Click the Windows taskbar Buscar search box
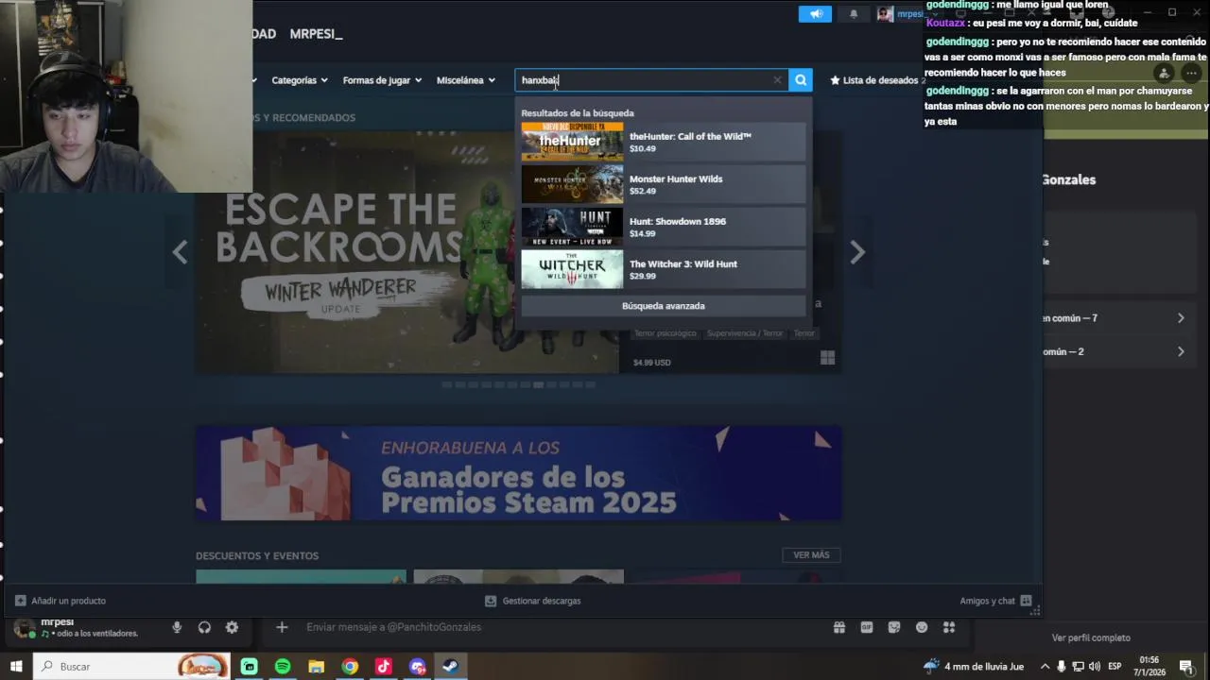Viewport: 1210px width, 680px height. pos(132,666)
